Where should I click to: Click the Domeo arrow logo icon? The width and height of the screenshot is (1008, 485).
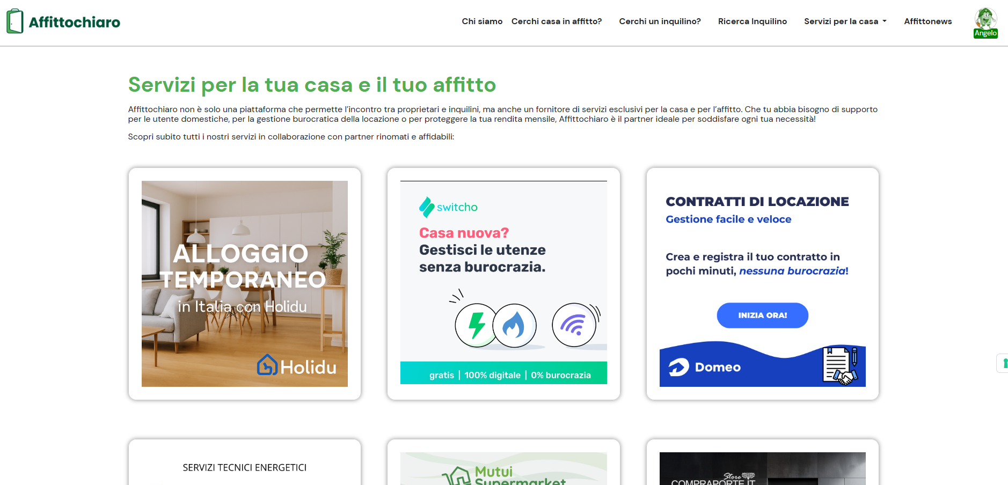(x=678, y=367)
